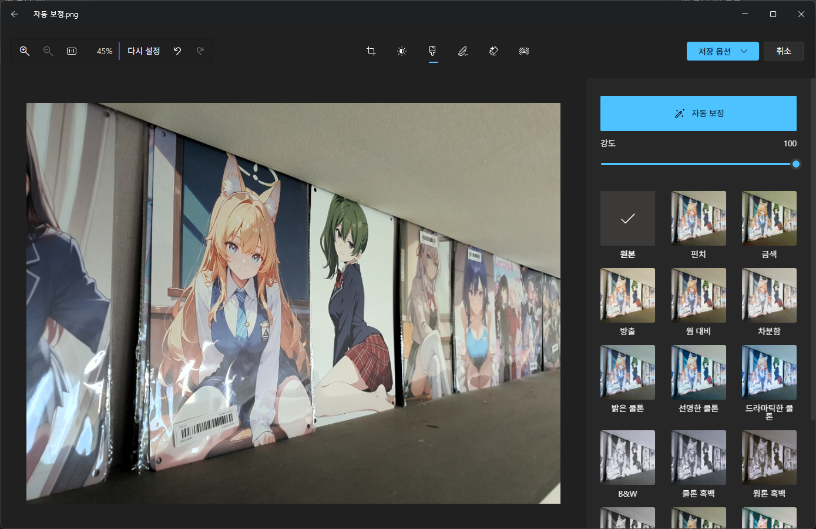Apply the 웜톤 흑백 filter thumbnail
The image size is (816, 529).
click(x=769, y=457)
